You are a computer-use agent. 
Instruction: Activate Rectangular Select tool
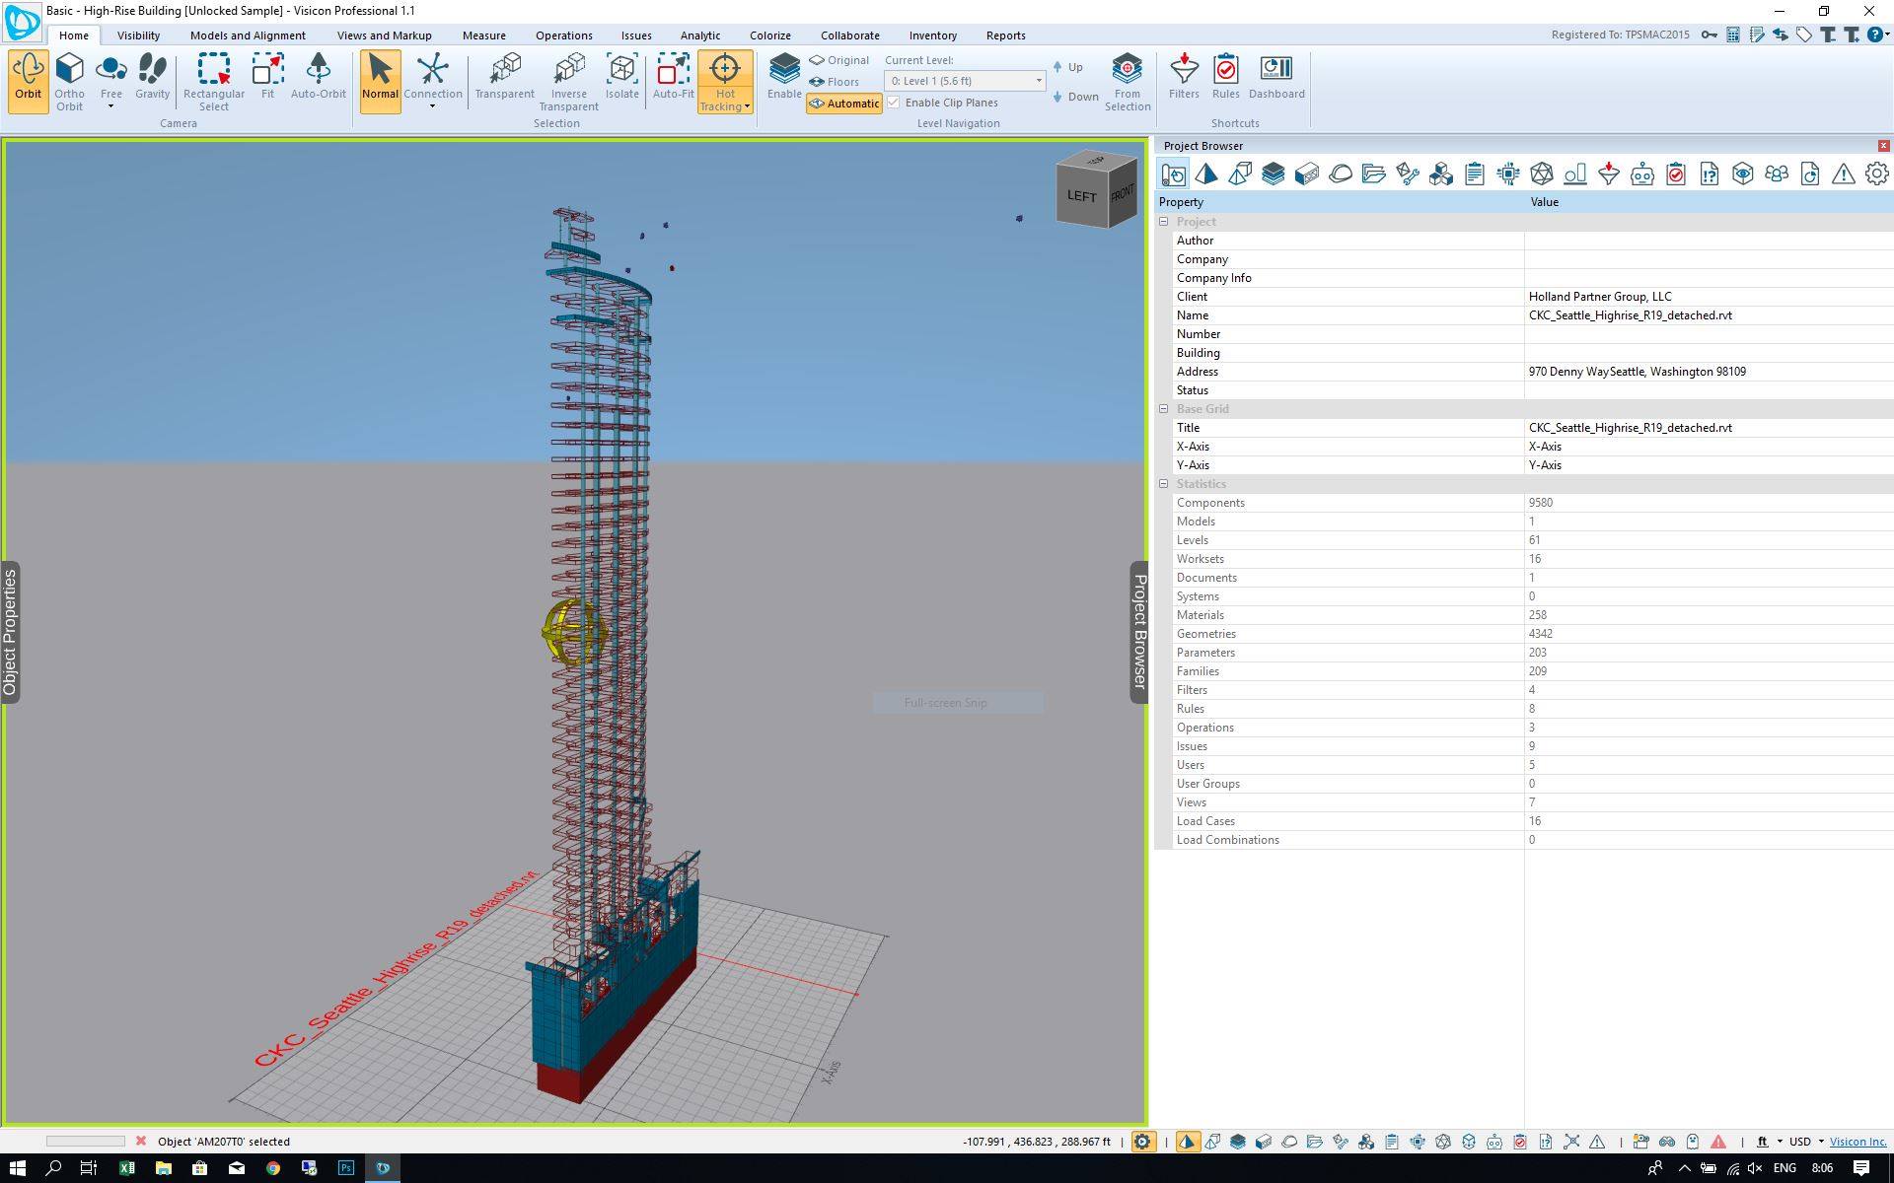point(214,81)
